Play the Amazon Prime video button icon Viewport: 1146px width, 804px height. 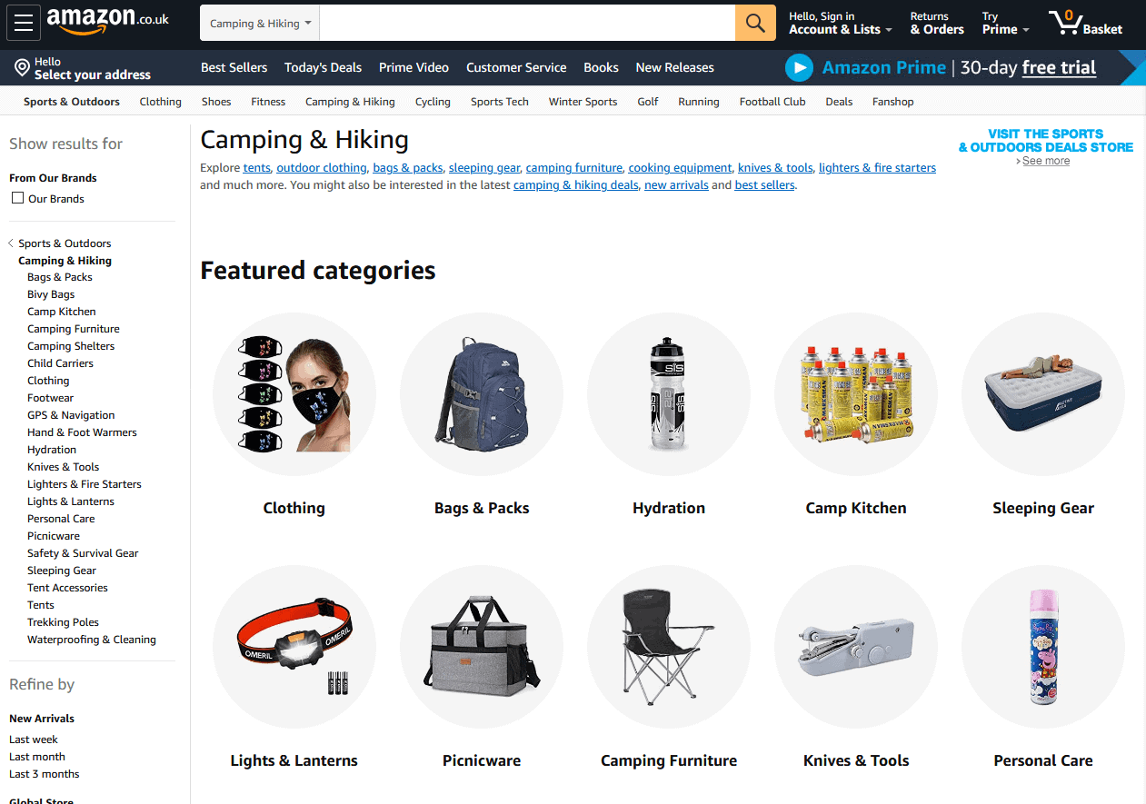pyautogui.click(x=799, y=67)
